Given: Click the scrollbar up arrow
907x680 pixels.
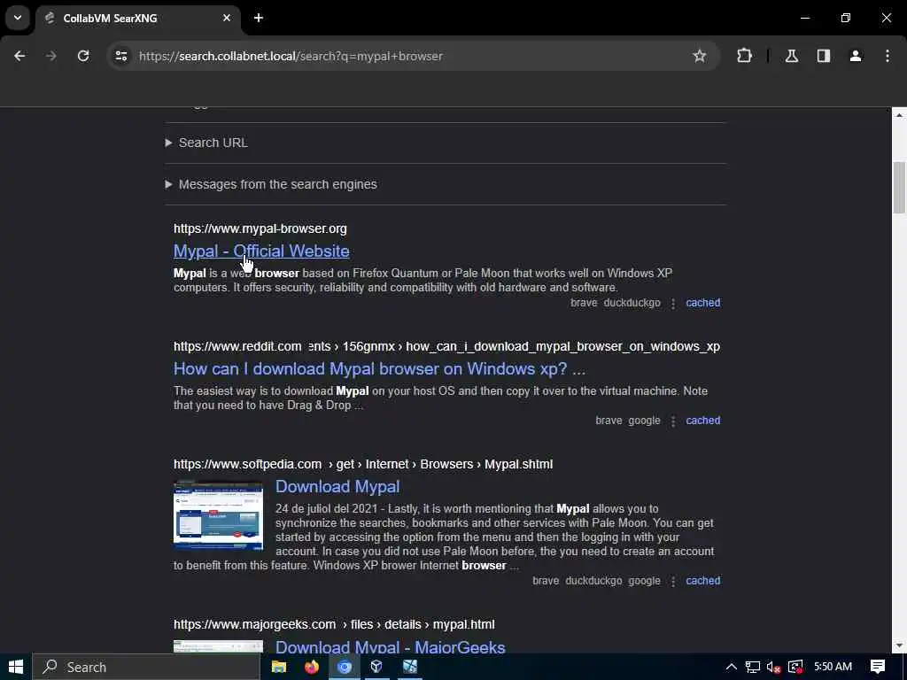Looking at the screenshot, I should pyautogui.click(x=899, y=115).
